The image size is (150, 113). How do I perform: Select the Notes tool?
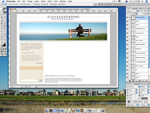pos(2,37)
